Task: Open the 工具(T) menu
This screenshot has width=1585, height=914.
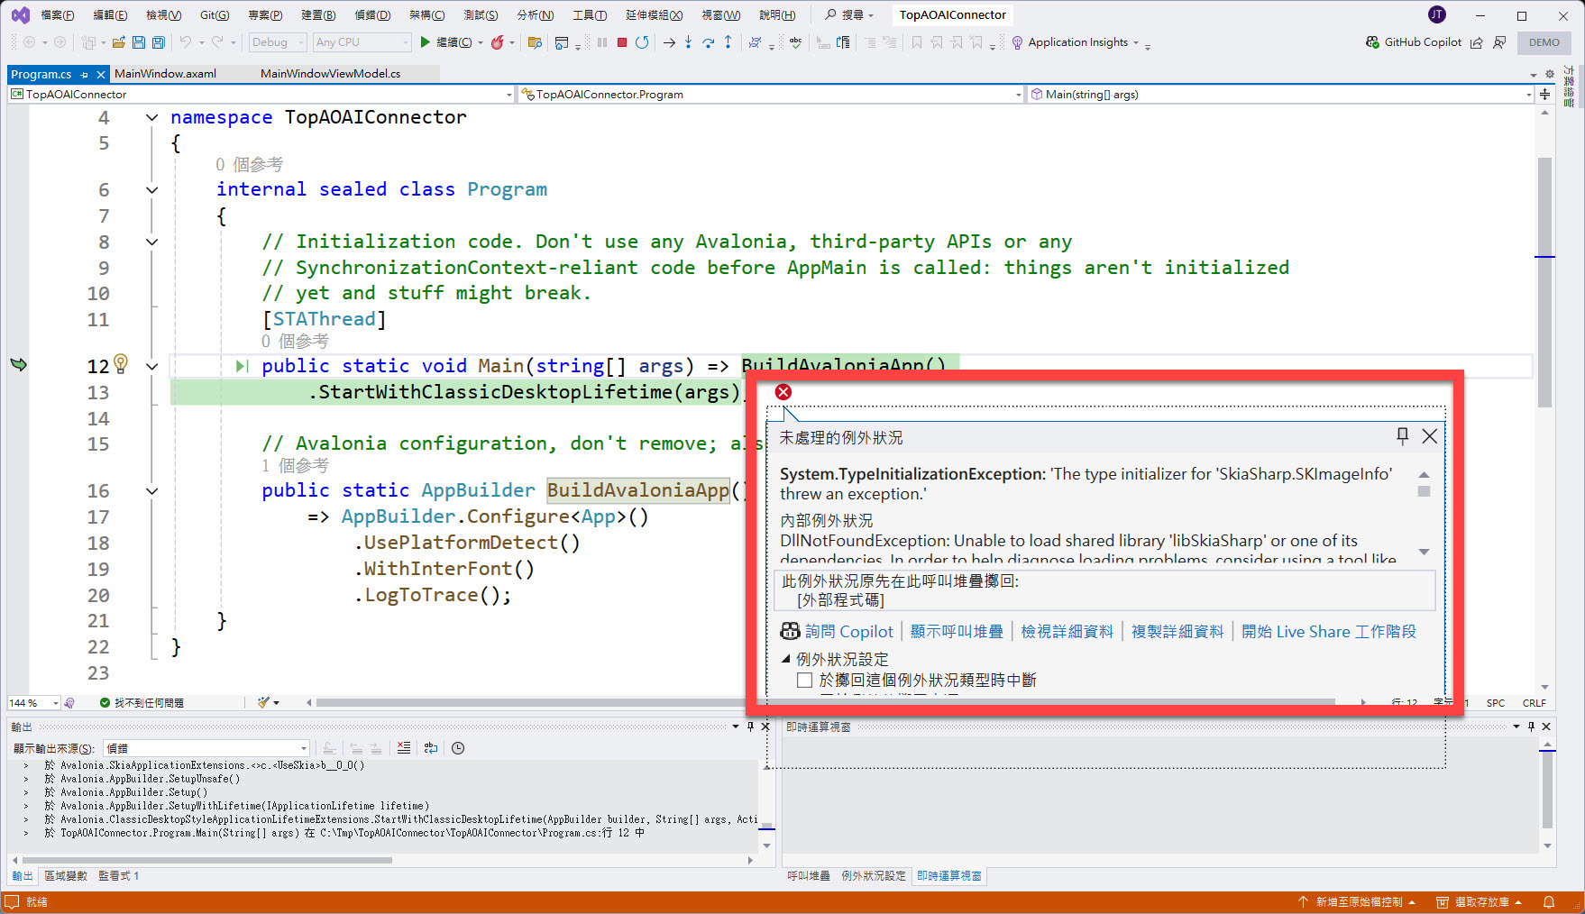Action: [x=590, y=14]
